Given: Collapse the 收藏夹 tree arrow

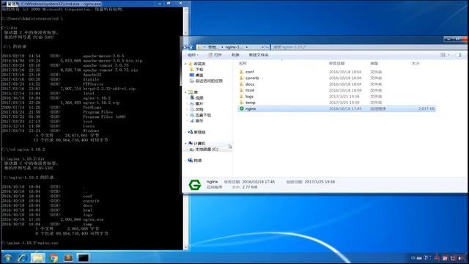Looking at the screenshot, I should 185,64.
